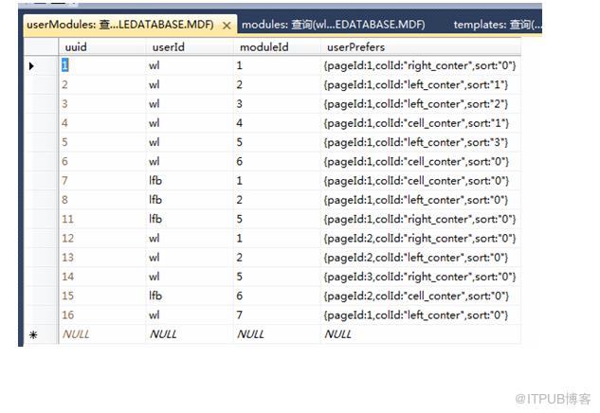Screen dimensions: 600x413
Task: Select uuid cell with value 2
Action: coord(102,85)
